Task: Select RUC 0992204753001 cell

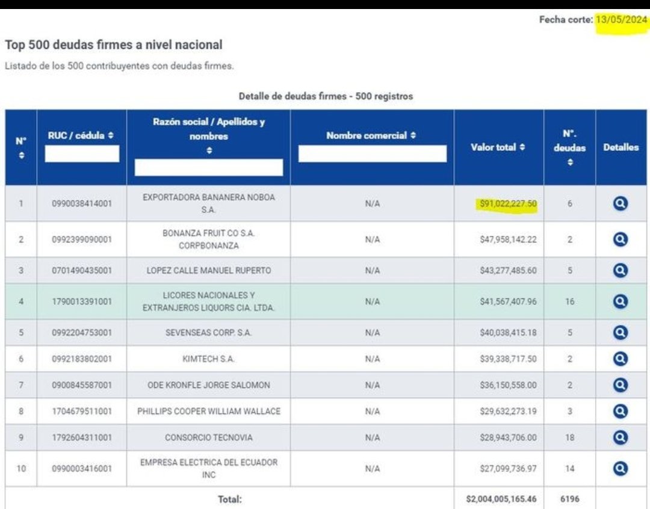Action: tap(82, 333)
